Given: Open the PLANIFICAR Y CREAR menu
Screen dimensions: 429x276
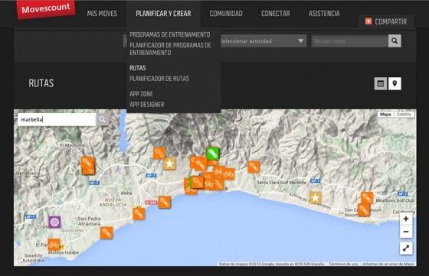Looking at the screenshot, I should point(163,13).
